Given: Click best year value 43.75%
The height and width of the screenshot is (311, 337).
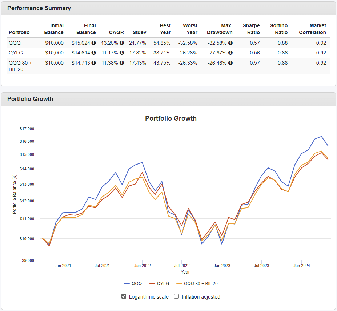Looking at the screenshot, I should pos(162,63).
